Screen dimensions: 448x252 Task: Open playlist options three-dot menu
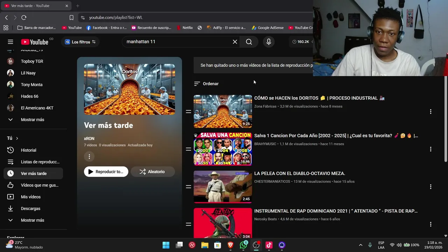pos(89,156)
